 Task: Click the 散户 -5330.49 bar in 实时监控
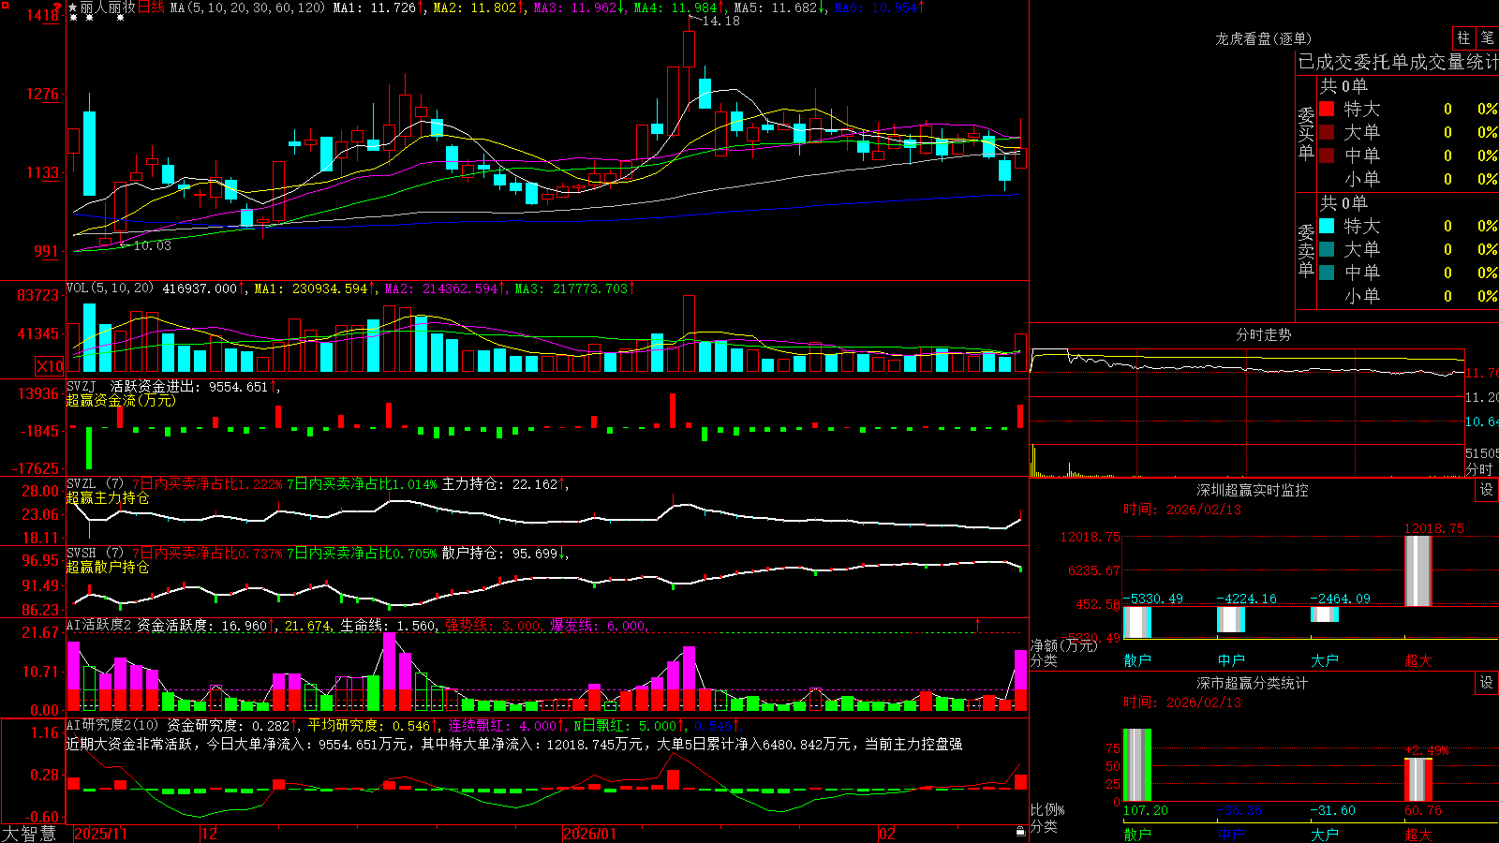point(1137,622)
